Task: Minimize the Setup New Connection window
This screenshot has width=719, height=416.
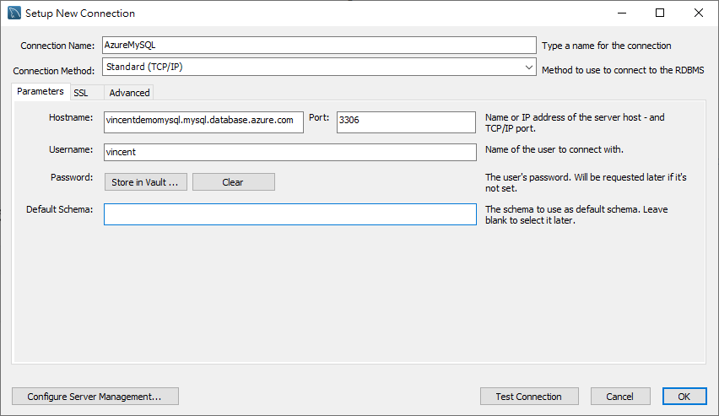Action: click(622, 13)
